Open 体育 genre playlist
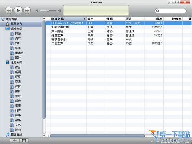 point(18,87)
